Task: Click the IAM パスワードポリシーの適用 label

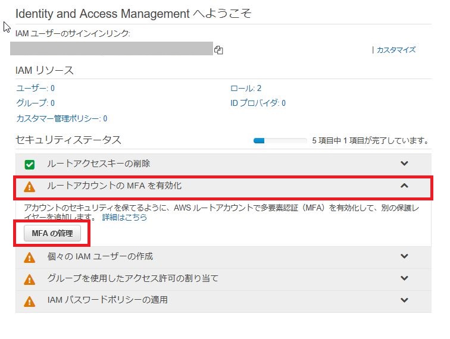Action: click(108, 300)
